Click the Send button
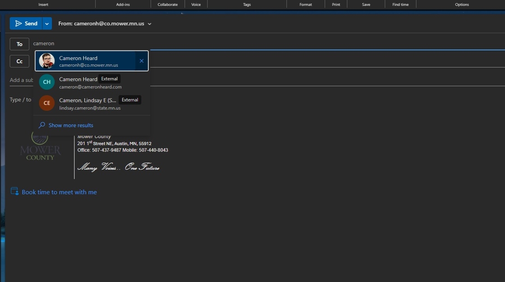The width and height of the screenshot is (505, 282). point(26,23)
